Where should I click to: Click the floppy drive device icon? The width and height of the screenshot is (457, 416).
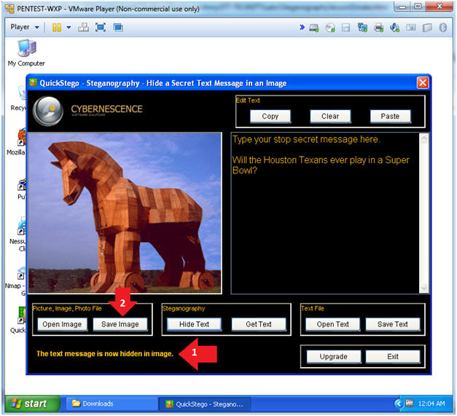pos(346,28)
